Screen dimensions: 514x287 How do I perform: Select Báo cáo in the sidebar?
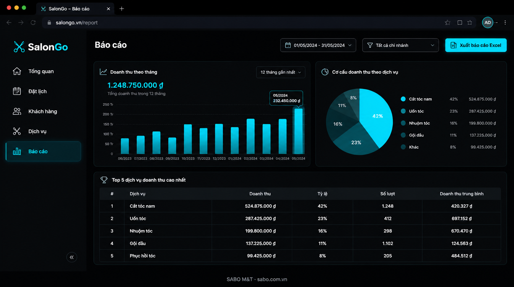[43, 152]
